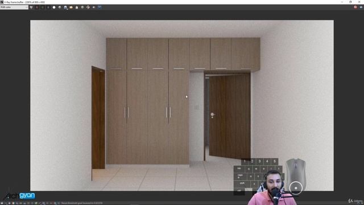Screen dimensions: 364x205
Task: Close the V-Ray frame buffer window
Action: [359, 2]
